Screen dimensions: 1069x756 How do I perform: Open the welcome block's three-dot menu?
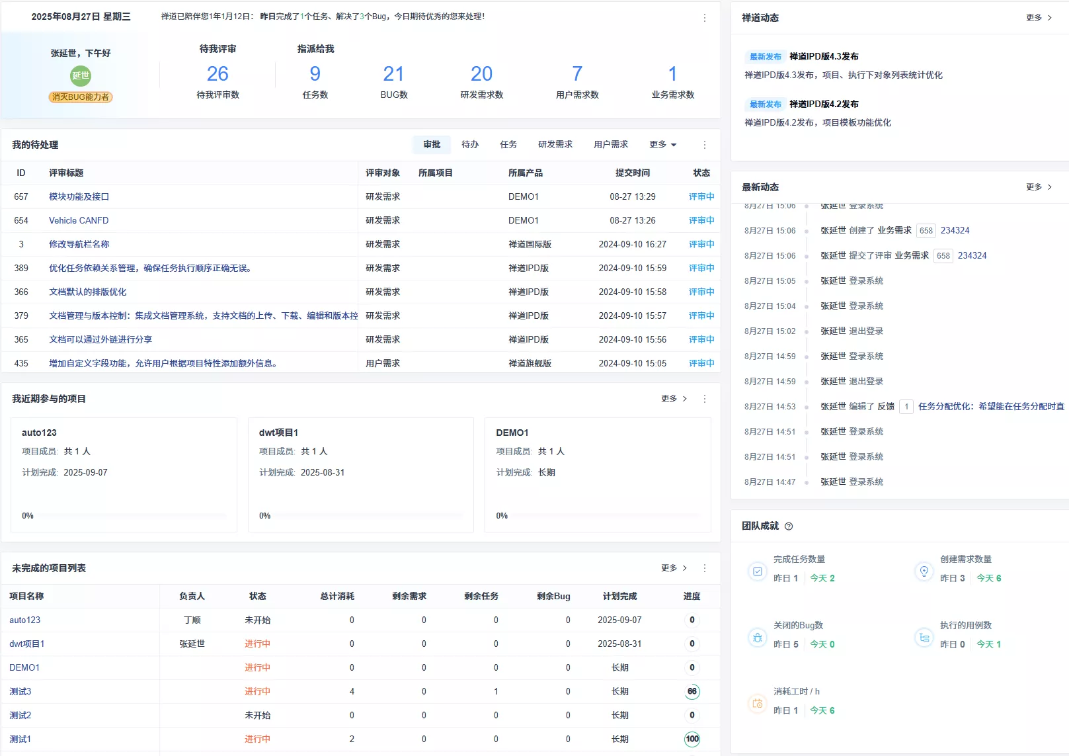coord(704,18)
